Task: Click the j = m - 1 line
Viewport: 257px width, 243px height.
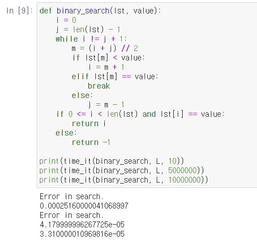Action: 106,105
